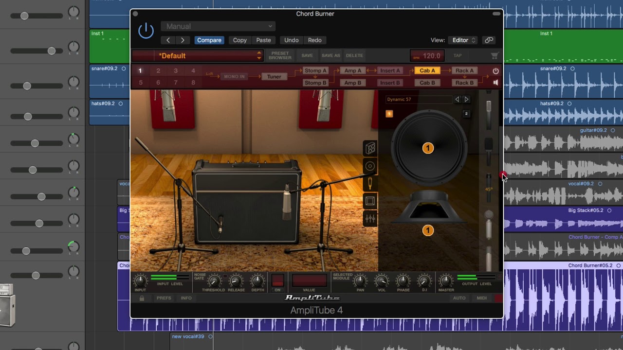Click mic position marker on speaker front
623x350 pixels.
click(428, 148)
